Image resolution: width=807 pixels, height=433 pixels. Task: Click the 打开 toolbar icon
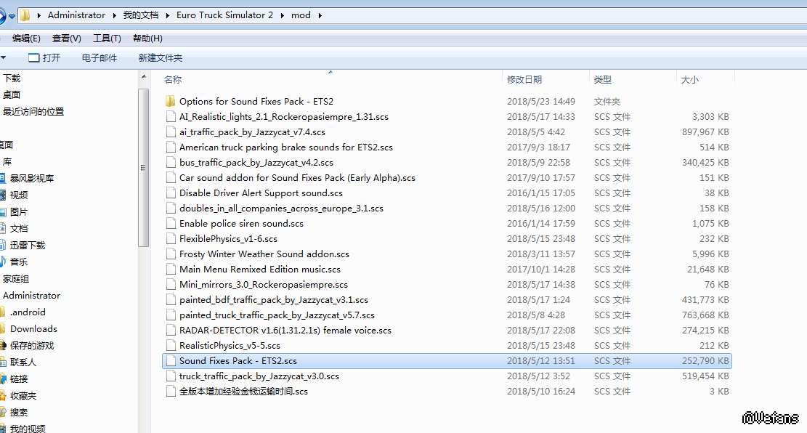point(33,58)
